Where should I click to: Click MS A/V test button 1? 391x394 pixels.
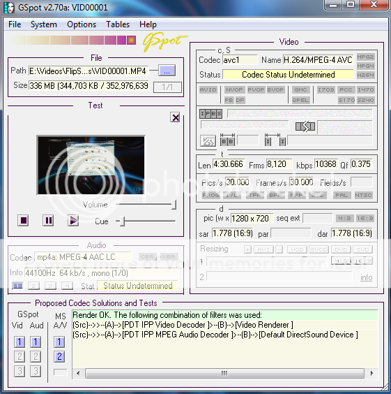click(x=59, y=342)
